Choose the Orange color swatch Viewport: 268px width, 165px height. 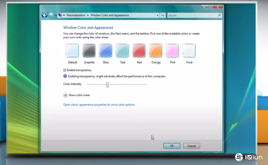155,50
